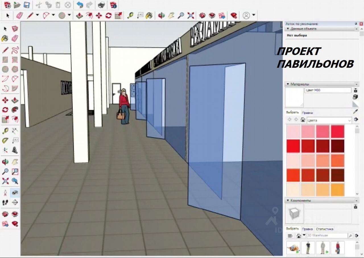Pin the Лоток по умолчанию tray
Screen dimensions: 364x258
pyautogui.click(x=356, y=24)
